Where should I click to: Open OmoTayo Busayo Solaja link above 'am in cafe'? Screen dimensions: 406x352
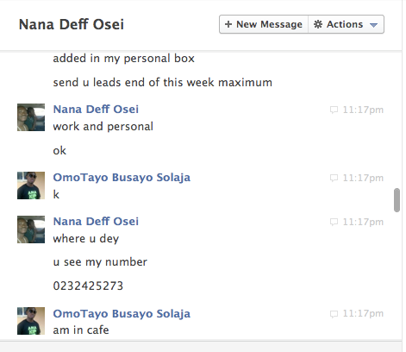click(122, 313)
